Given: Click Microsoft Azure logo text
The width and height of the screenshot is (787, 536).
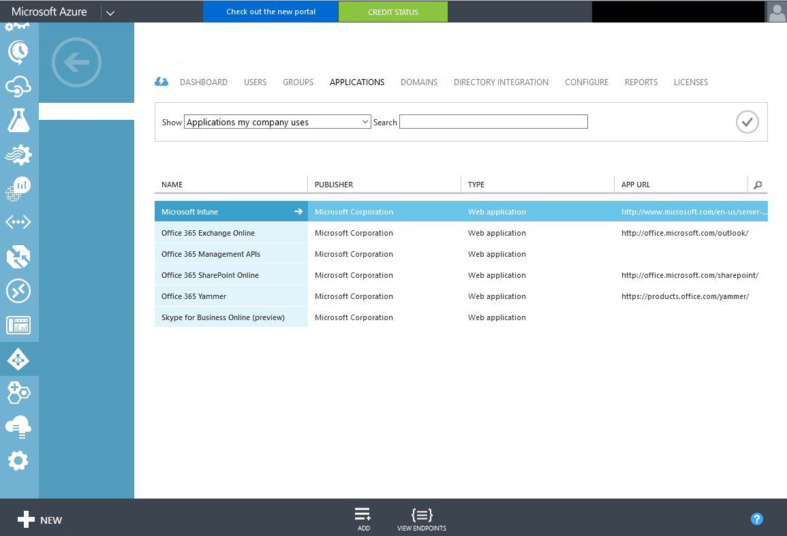Looking at the screenshot, I should point(48,12).
